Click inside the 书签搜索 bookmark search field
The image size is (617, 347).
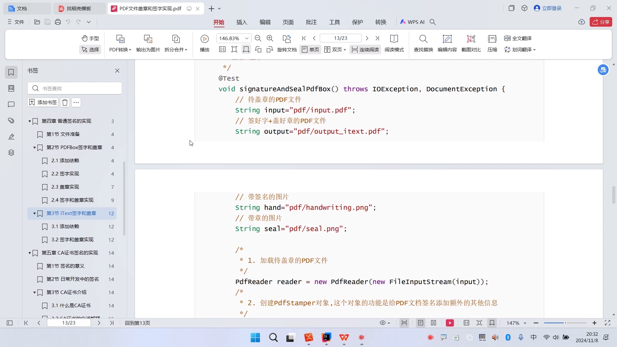(x=77, y=88)
